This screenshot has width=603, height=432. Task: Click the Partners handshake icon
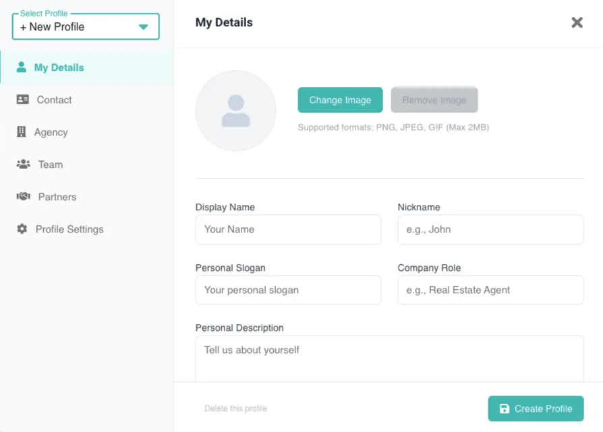(24, 197)
